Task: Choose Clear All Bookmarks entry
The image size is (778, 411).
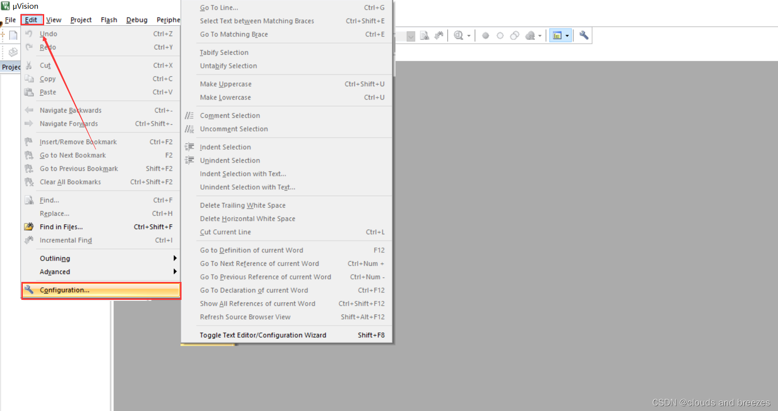Action: 101,182
